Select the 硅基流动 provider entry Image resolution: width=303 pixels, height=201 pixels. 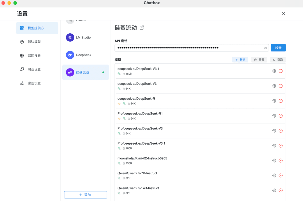[x=85, y=72]
